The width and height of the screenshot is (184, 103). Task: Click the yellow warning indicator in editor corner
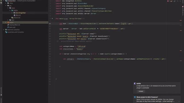pos(171,1)
